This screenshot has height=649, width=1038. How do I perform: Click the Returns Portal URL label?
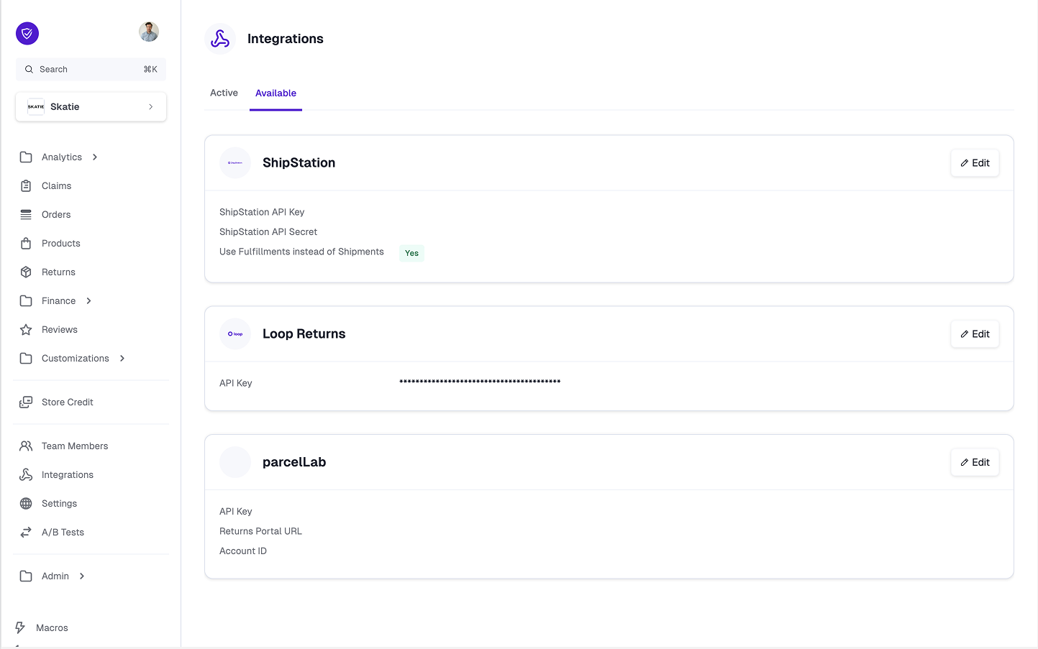coord(260,531)
